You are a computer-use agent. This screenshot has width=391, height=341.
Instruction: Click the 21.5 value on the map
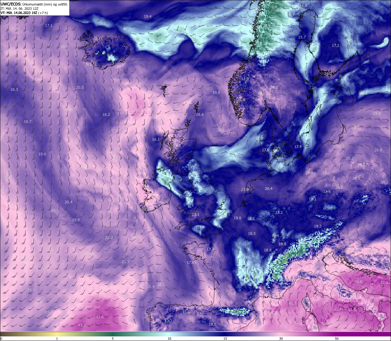[126, 262]
